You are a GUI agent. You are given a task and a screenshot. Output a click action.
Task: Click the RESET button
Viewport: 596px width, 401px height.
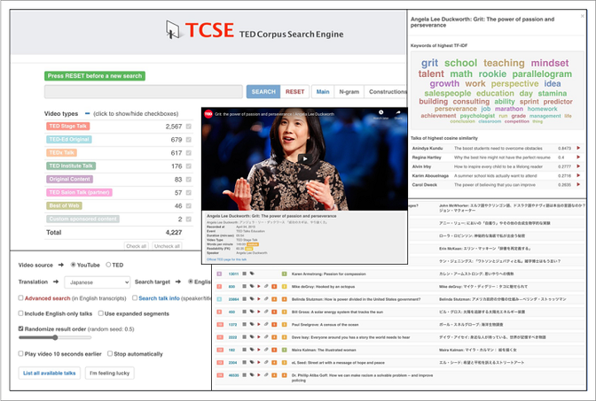point(295,91)
